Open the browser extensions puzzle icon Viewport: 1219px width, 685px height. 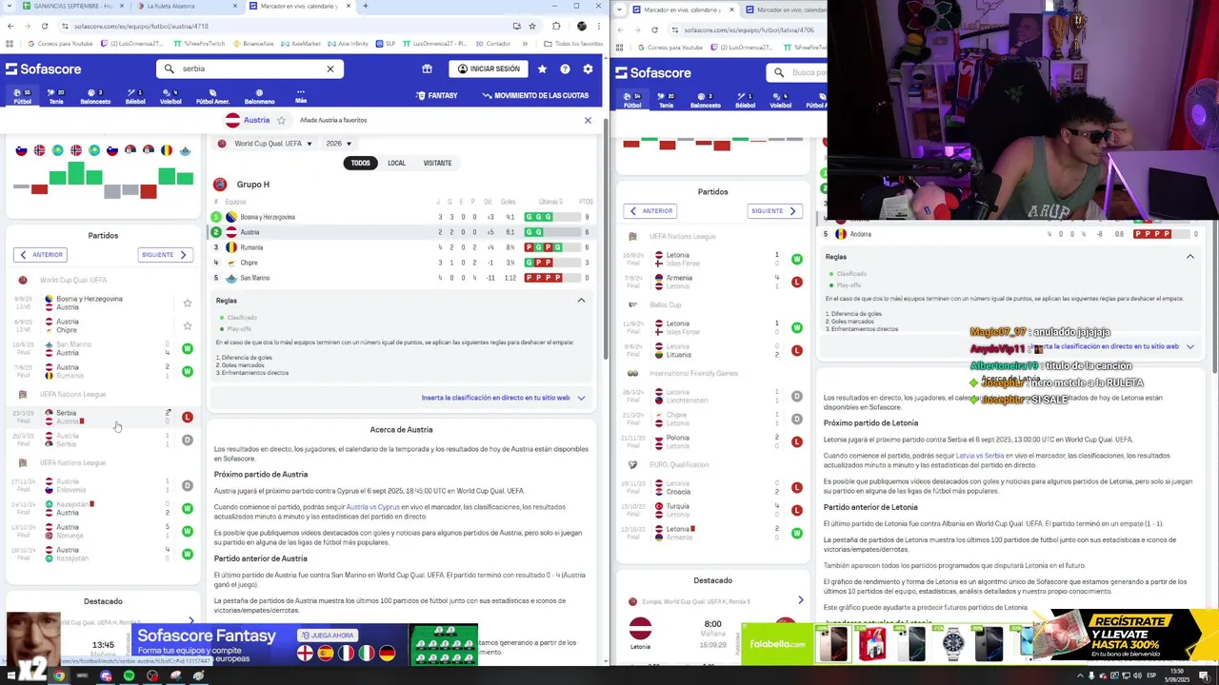[556, 26]
